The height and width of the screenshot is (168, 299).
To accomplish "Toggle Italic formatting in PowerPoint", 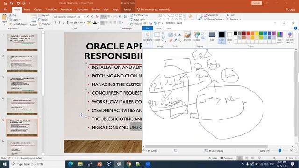I will (59, 23).
